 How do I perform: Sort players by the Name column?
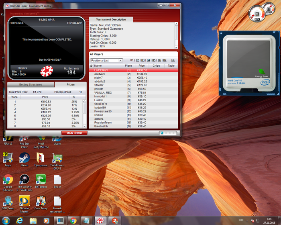(108, 65)
